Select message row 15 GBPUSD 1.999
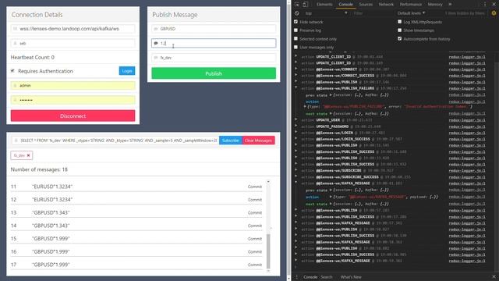The width and height of the screenshot is (499, 281). [x=136, y=239]
